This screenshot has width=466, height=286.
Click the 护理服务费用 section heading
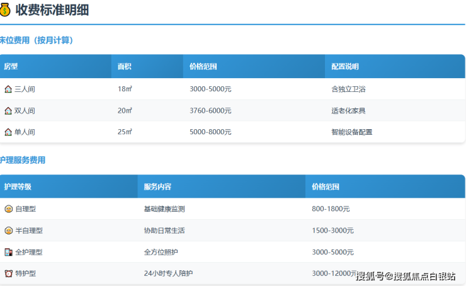(x=23, y=160)
